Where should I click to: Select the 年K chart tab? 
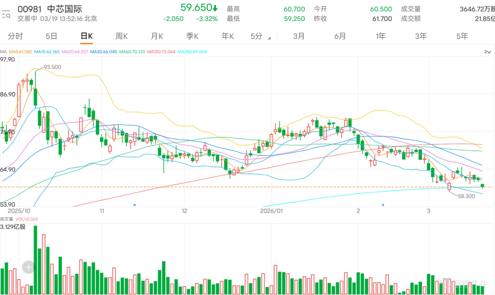point(228,36)
